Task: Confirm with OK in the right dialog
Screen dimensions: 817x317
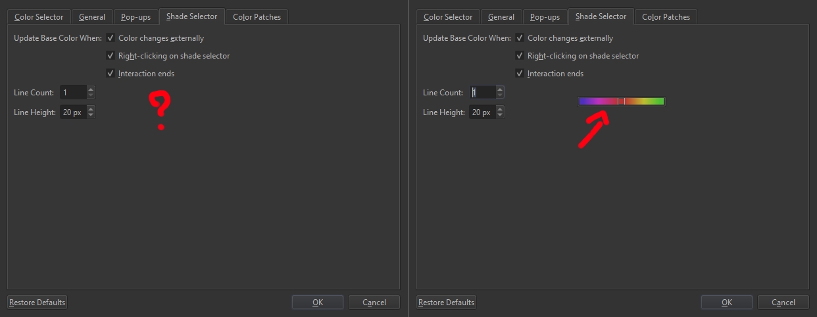Action: click(726, 303)
